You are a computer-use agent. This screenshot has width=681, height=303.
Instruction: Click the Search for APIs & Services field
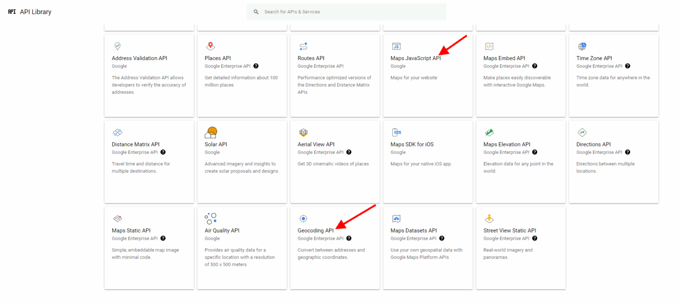346,12
